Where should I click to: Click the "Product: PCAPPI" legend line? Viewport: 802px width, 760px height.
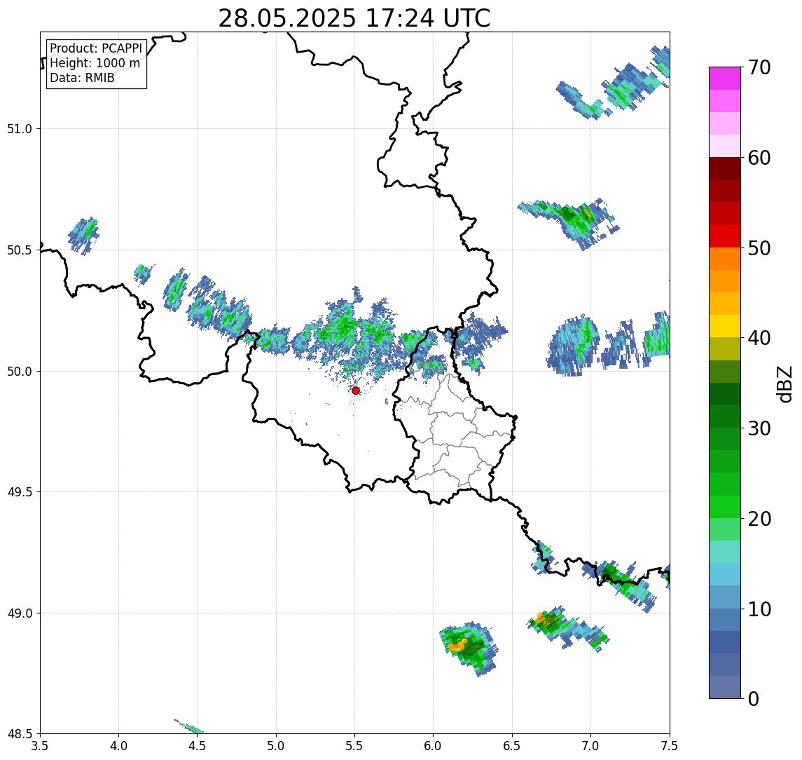(96, 48)
